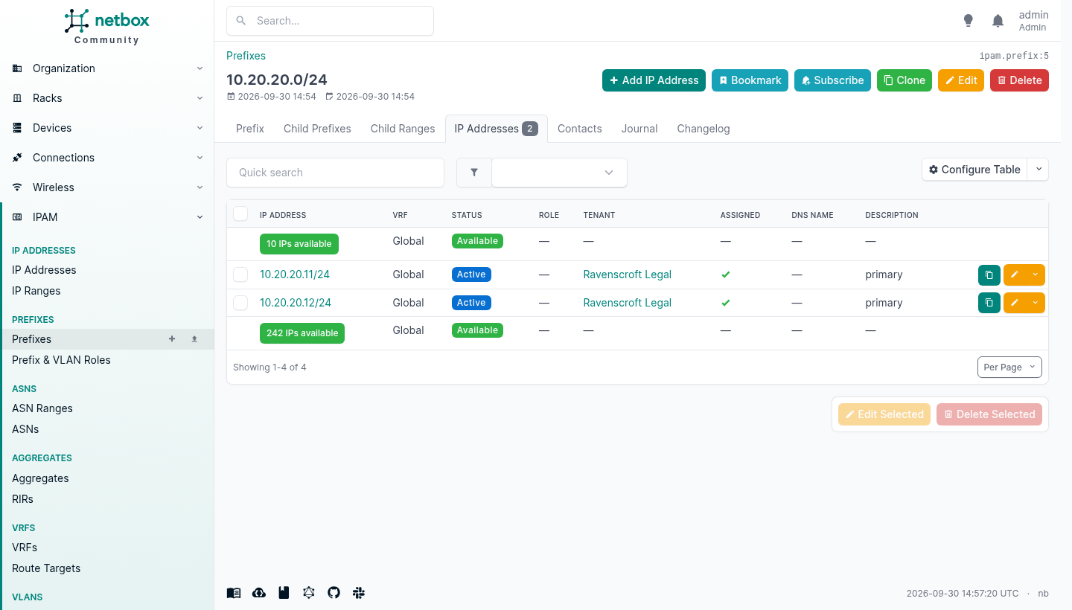Expand the Devices sidebar menu
The width and height of the screenshot is (1072, 610).
pyautogui.click(x=107, y=128)
